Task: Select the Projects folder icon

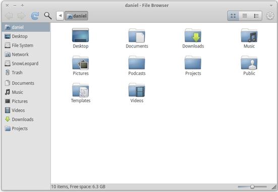Action: pyautogui.click(x=193, y=63)
